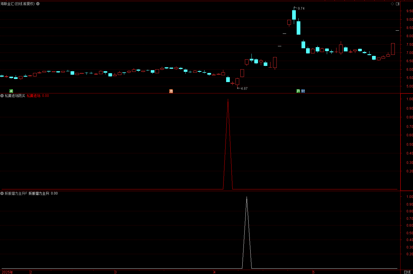The height and width of the screenshot is (274, 413).
Task: Click the 日线 period button at bottom right
Action: (407, 272)
